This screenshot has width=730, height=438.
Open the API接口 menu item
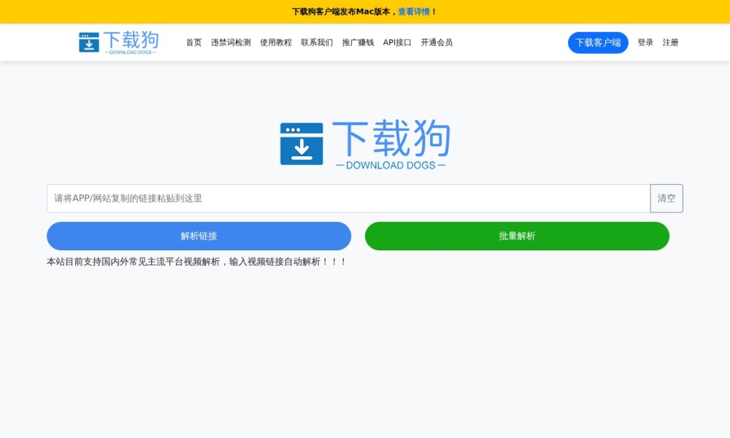(397, 42)
